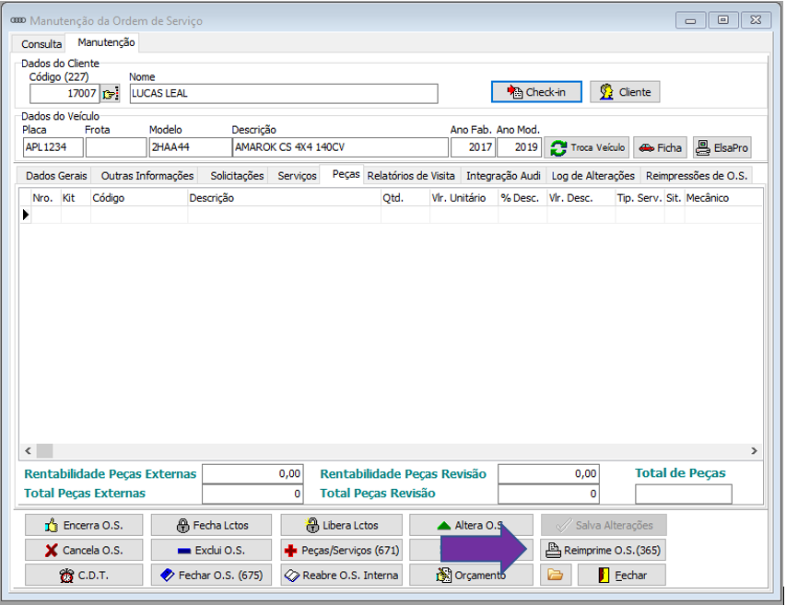The width and height of the screenshot is (786, 605).
Task: Click the Tip. Serv. column header
Action: tap(639, 198)
